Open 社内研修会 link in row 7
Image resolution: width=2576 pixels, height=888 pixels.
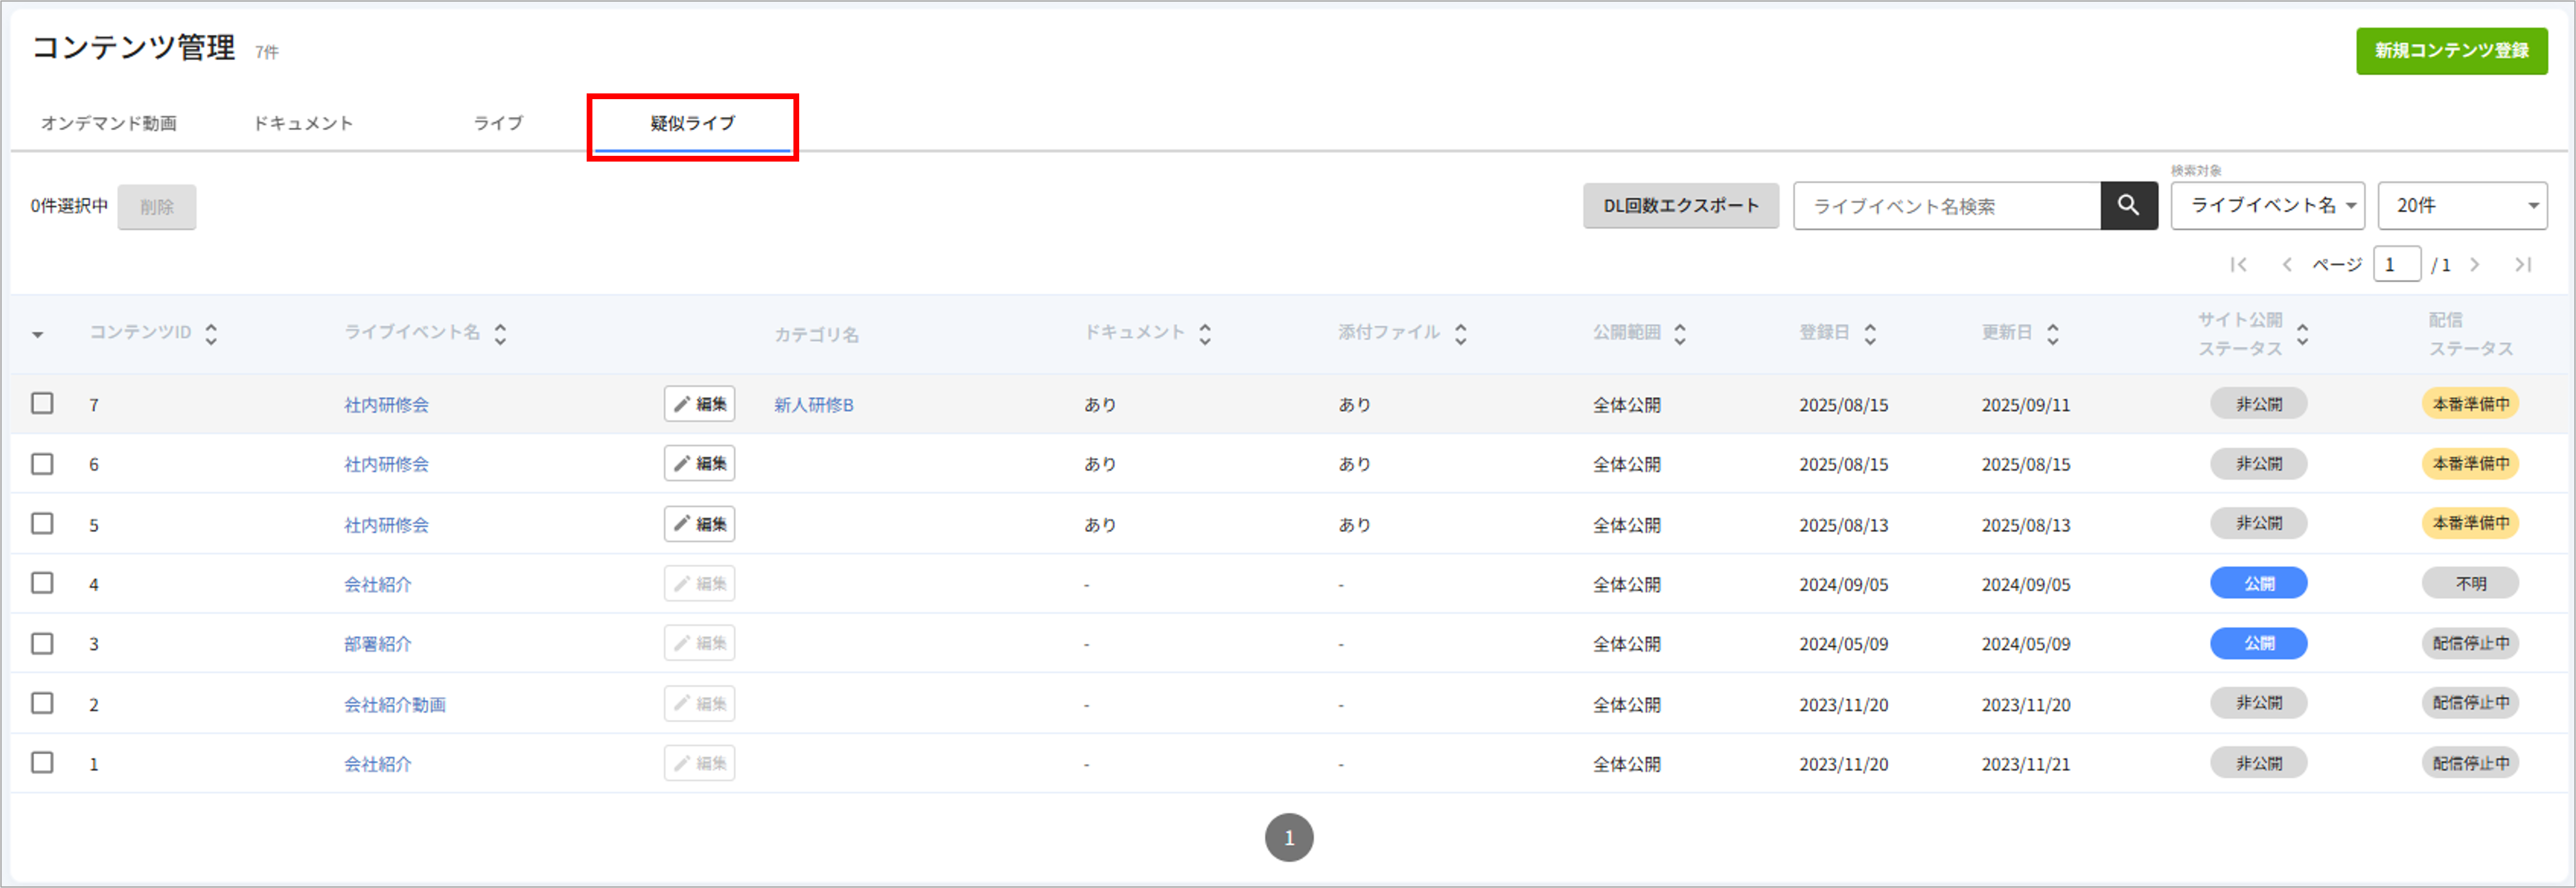pos(386,405)
